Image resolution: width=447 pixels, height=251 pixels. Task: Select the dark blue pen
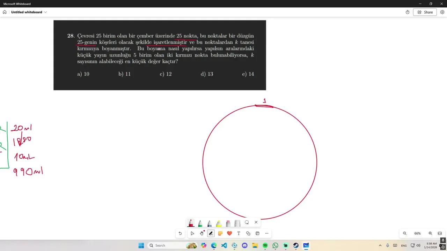coord(210,223)
